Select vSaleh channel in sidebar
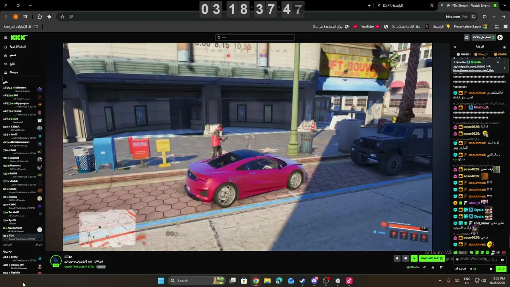 point(22,183)
